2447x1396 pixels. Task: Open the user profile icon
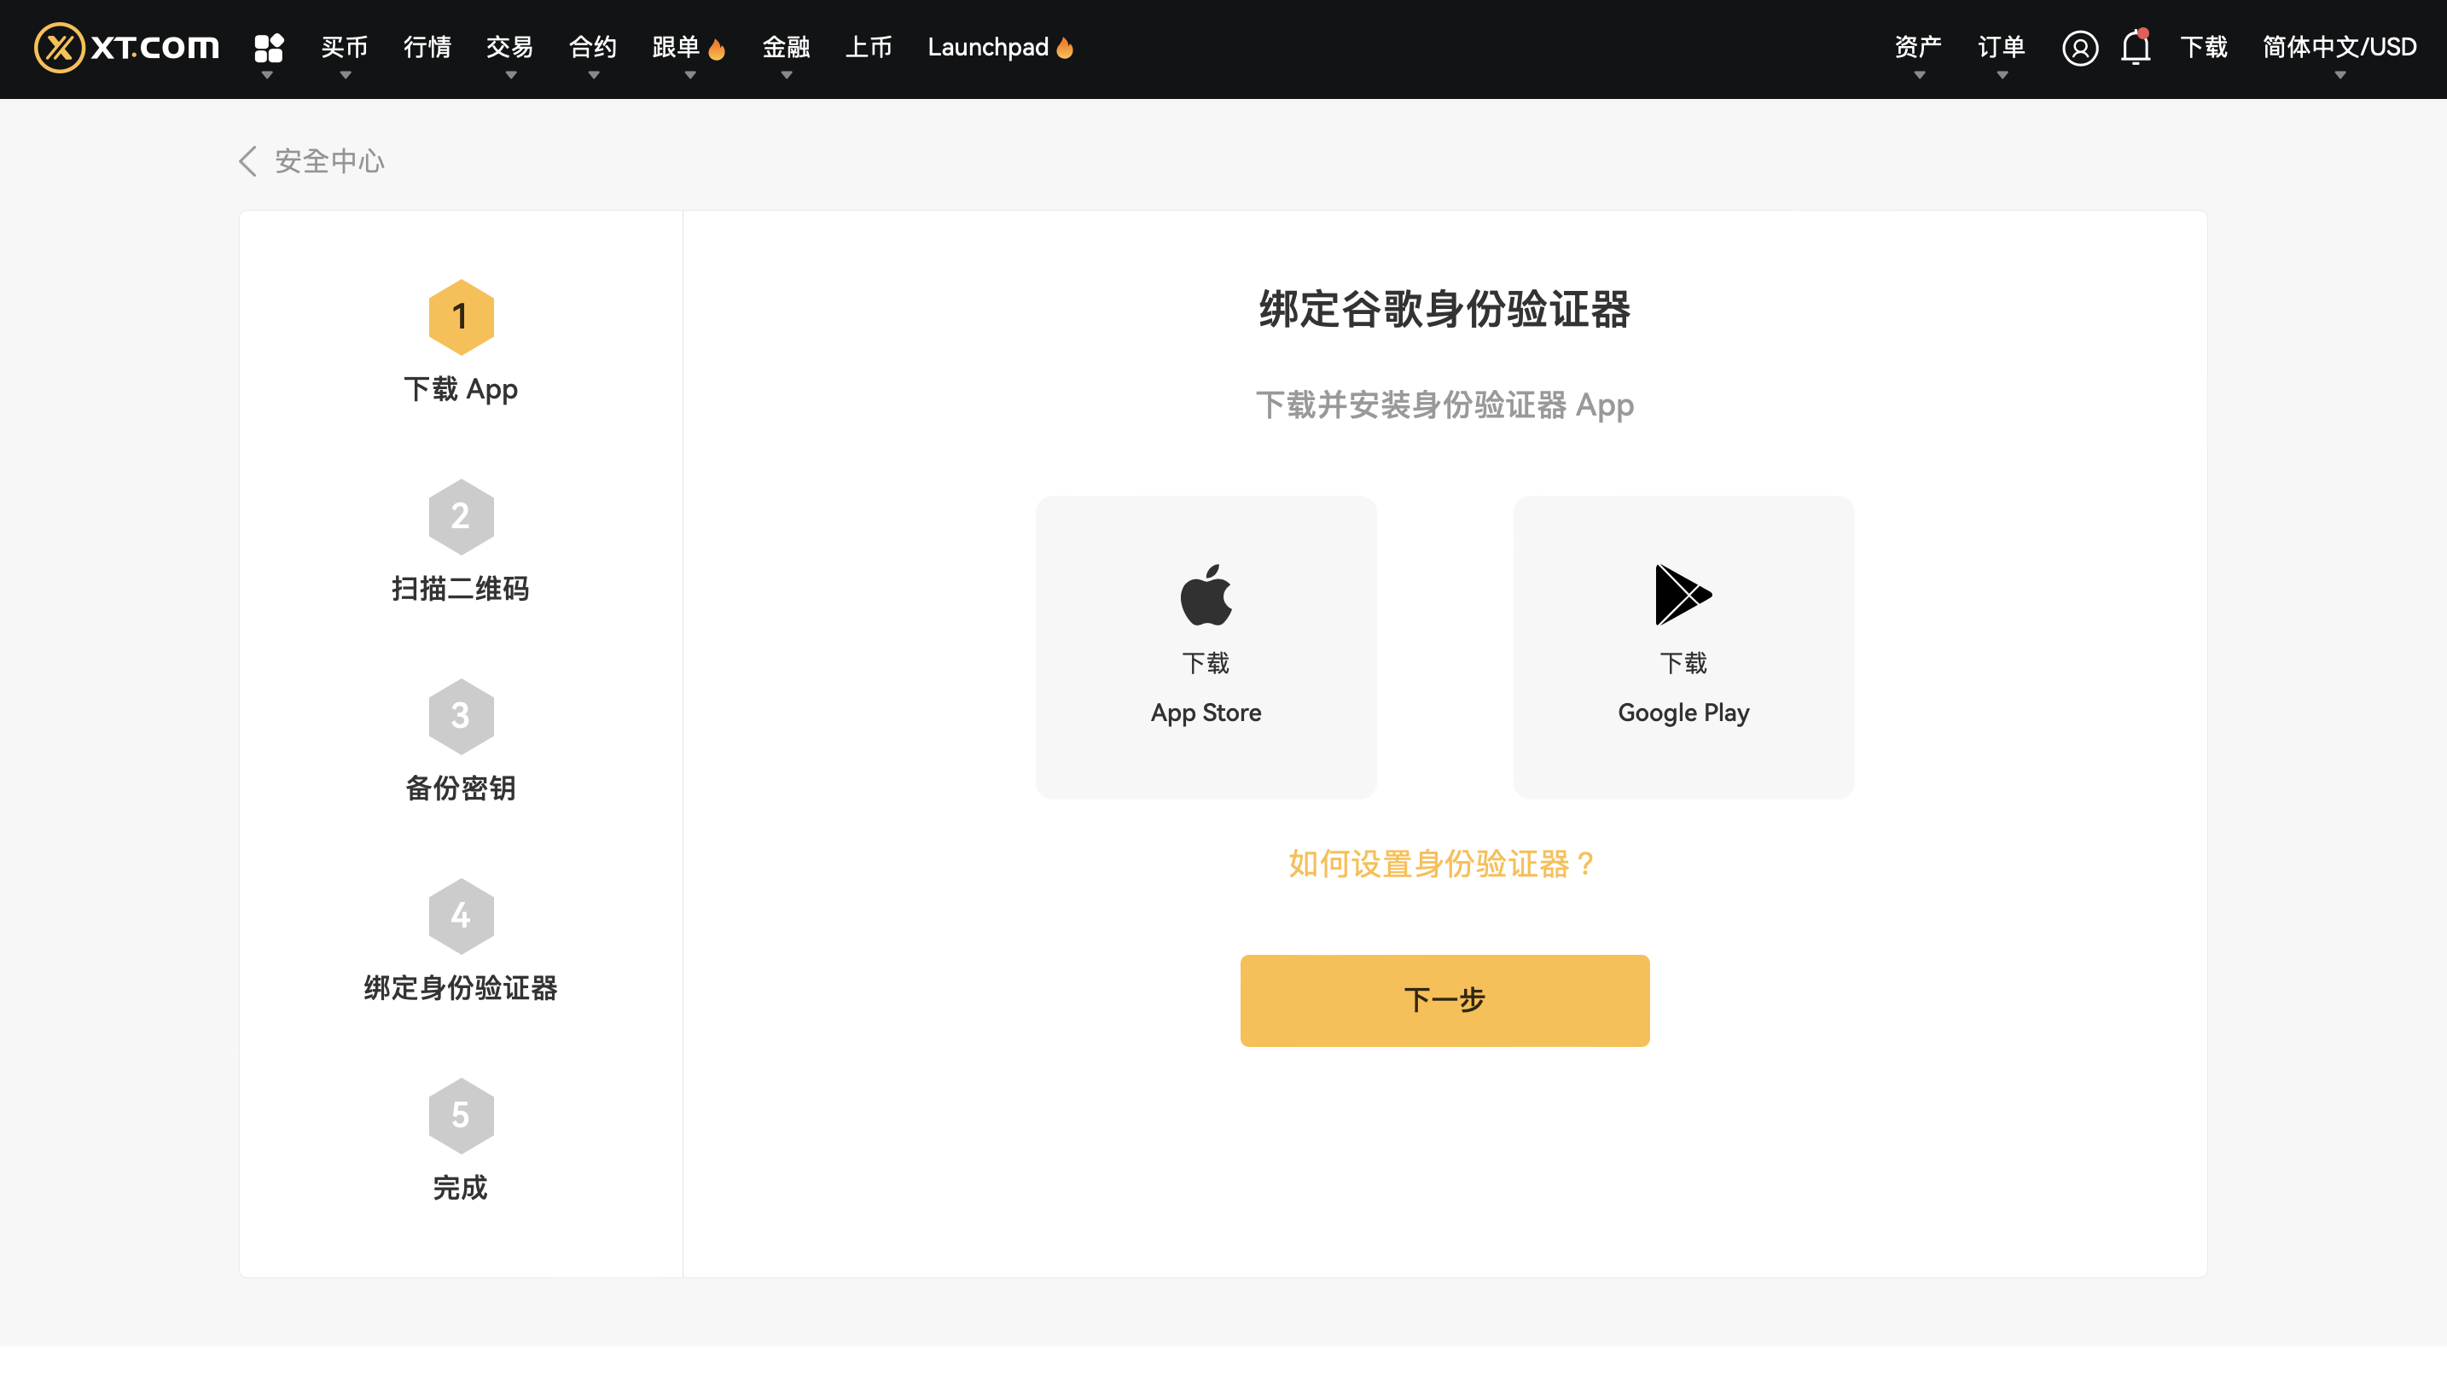coord(2079,48)
